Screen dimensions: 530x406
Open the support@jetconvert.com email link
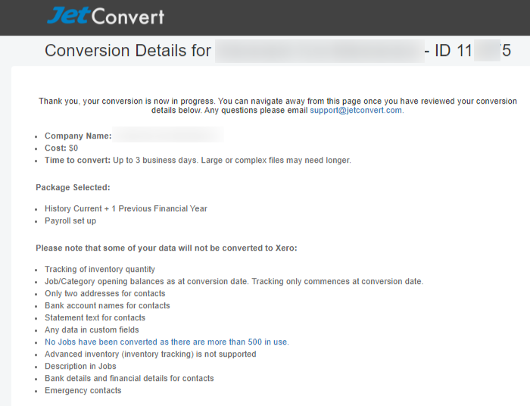pyautogui.click(x=357, y=110)
